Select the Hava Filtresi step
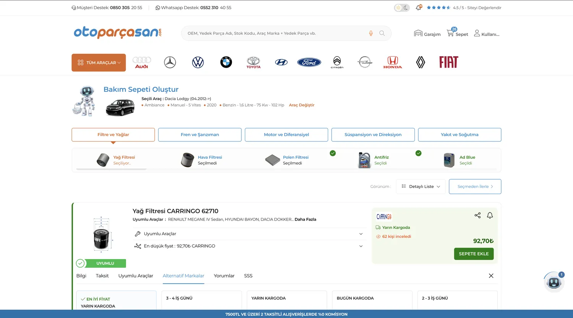This screenshot has width=573, height=318. coord(201,160)
